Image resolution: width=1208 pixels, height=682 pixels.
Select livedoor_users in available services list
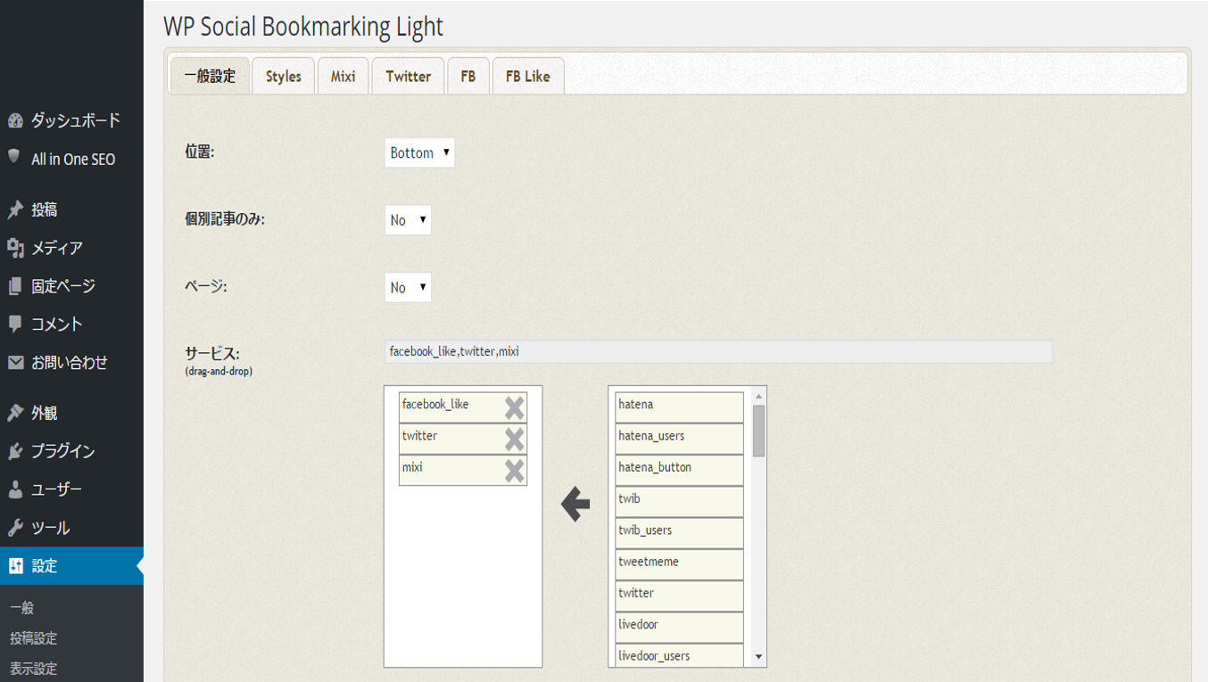pos(679,655)
